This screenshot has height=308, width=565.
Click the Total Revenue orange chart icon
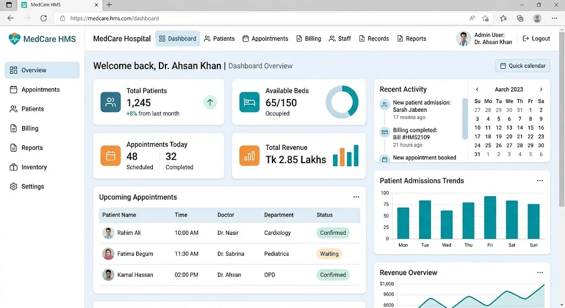tap(249, 156)
